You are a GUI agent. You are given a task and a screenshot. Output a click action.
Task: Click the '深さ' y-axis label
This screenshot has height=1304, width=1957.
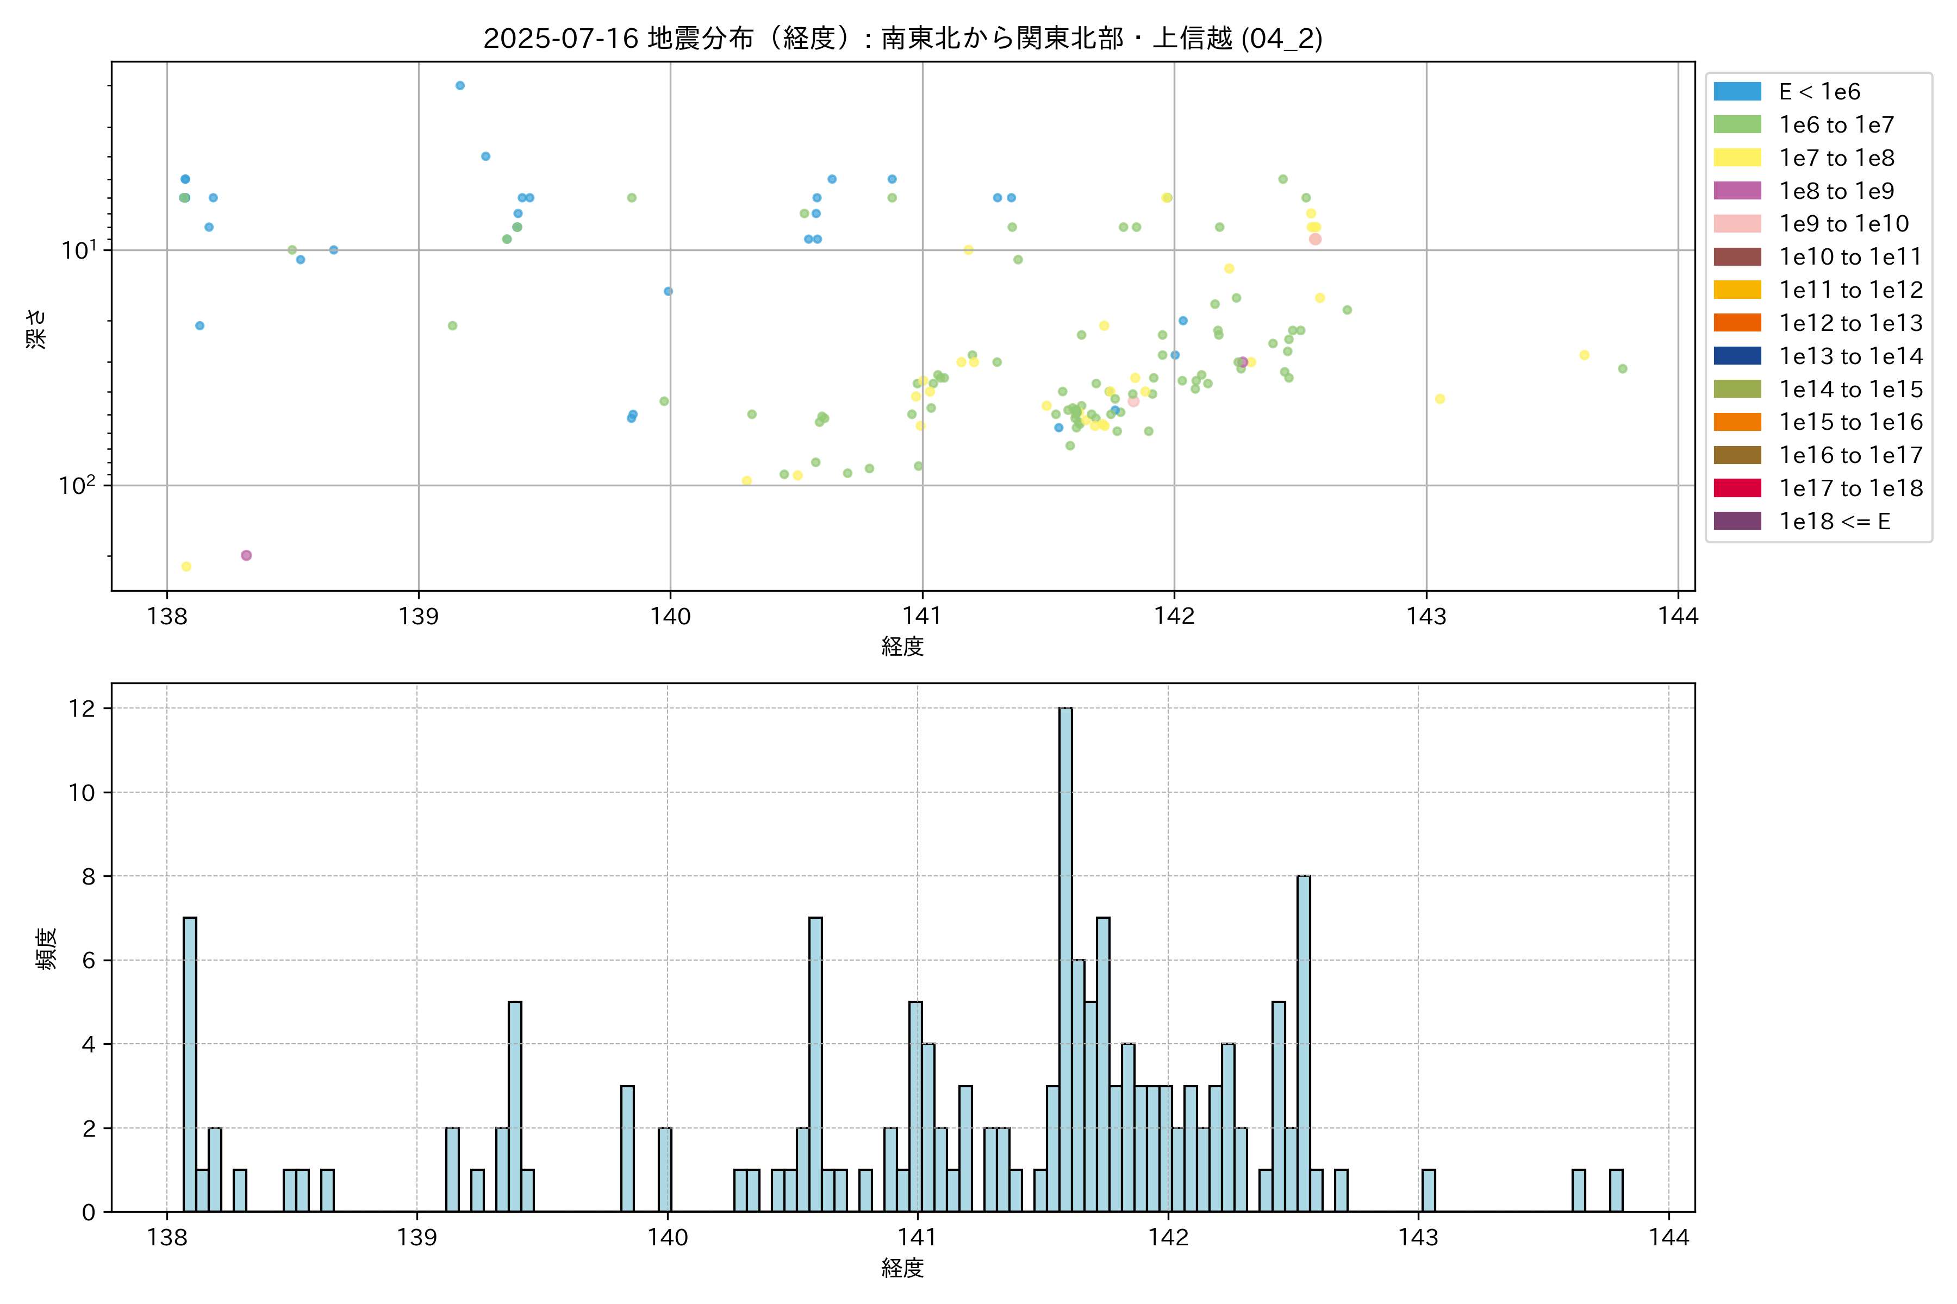36,329
